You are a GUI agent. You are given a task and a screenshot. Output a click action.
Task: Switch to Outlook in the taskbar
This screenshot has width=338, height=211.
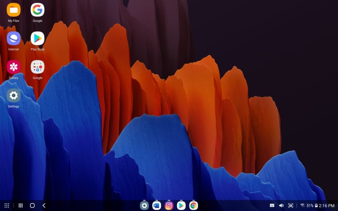pos(157,205)
